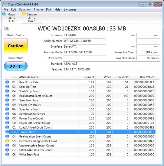Open the File menu

(x=6, y=10)
